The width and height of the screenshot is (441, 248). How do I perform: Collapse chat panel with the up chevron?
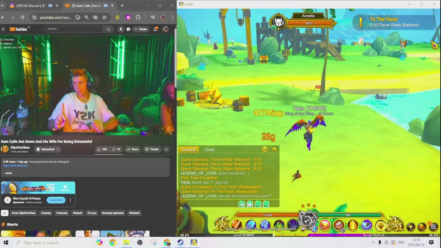[x=274, y=149]
